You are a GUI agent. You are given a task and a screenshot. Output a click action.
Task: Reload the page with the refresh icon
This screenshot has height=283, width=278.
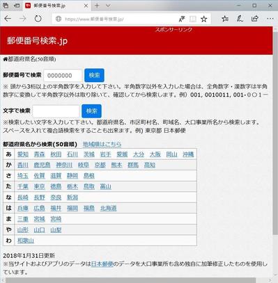coord(38,19)
